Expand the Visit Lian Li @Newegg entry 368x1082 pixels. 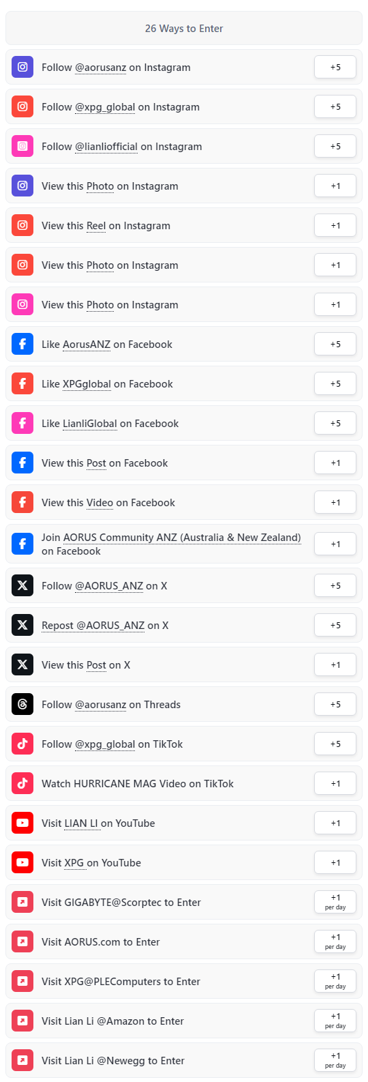[x=184, y=1060]
